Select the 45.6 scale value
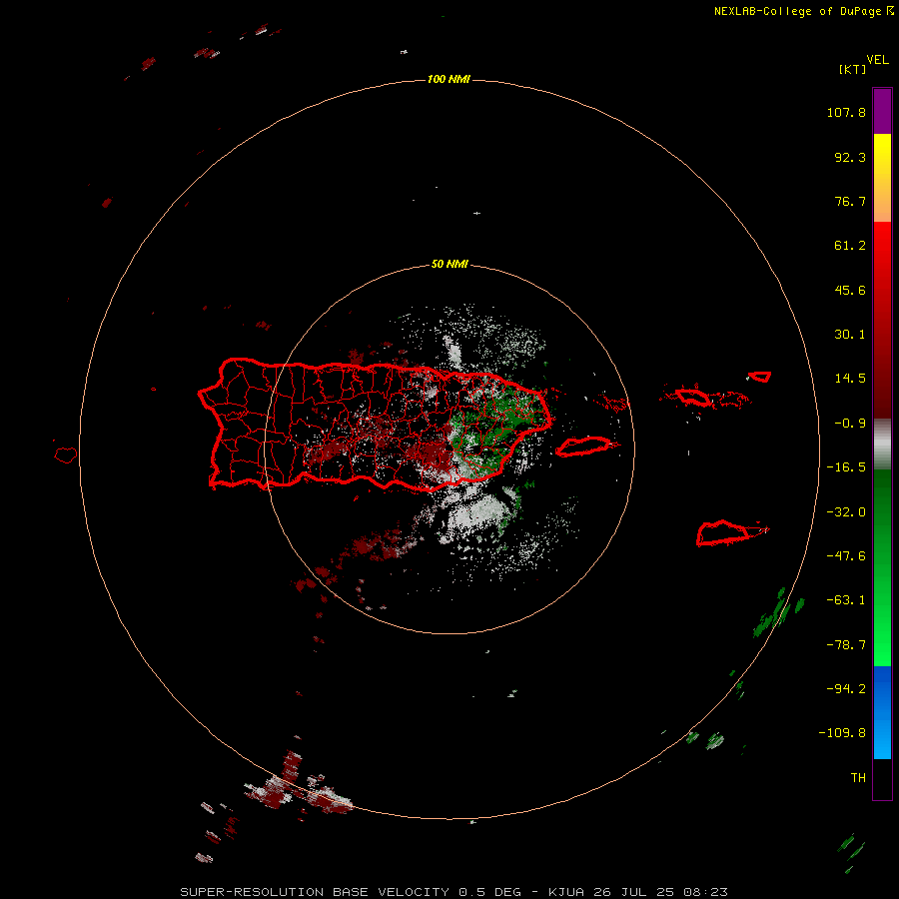 pos(850,290)
